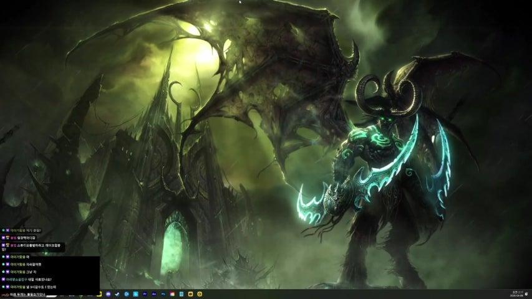Open the purple round app icon left of Steam
Image resolution: width=532 pixels, height=299 pixels.
click(109, 293)
